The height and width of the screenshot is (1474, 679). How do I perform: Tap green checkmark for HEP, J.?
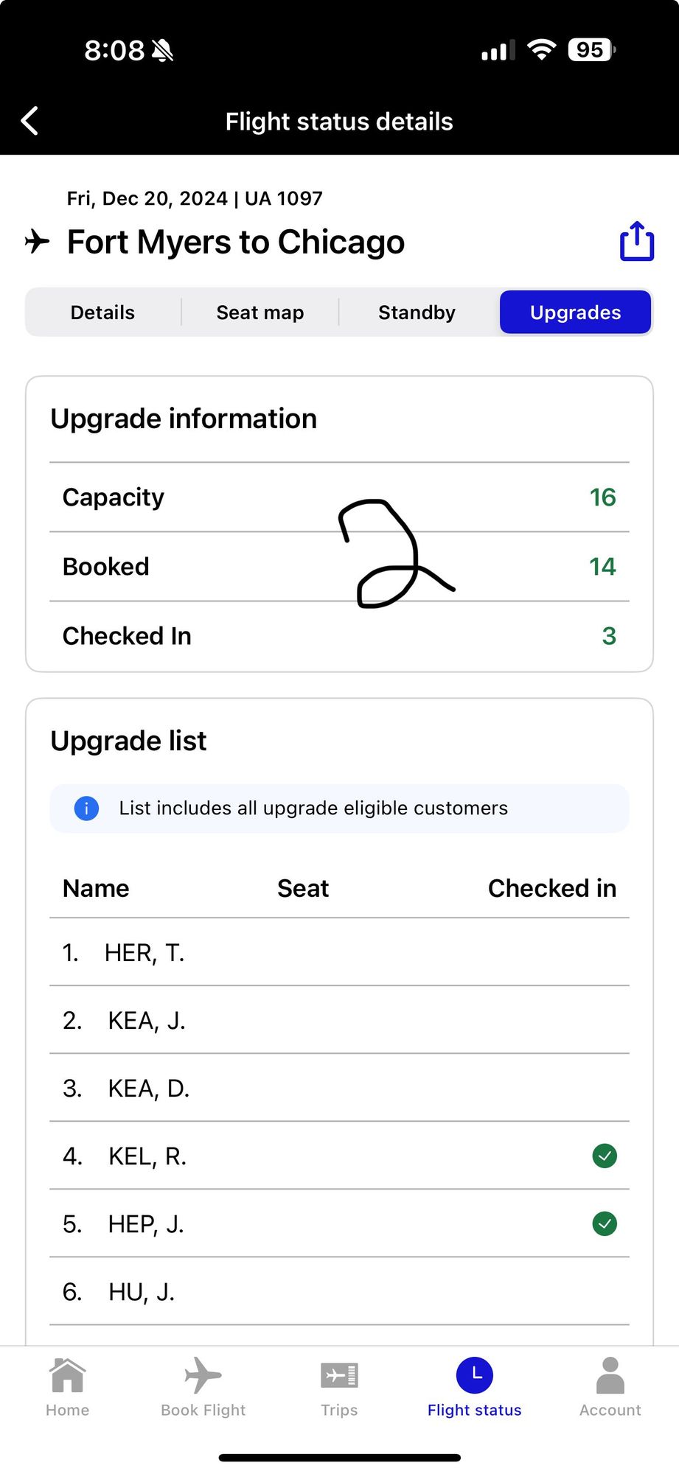(x=605, y=1223)
